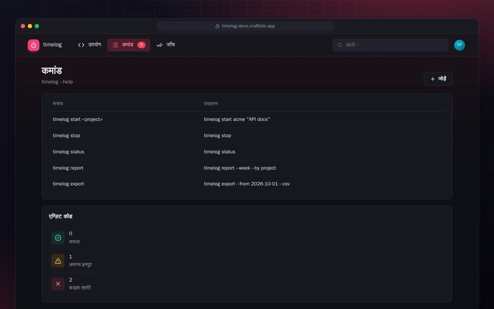Click the फ़ाइल त्रुटि exit code label

pyautogui.click(x=80, y=288)
